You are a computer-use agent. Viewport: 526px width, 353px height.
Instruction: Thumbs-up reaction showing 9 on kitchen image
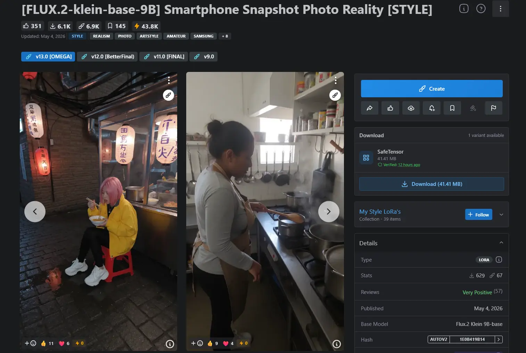213,343
